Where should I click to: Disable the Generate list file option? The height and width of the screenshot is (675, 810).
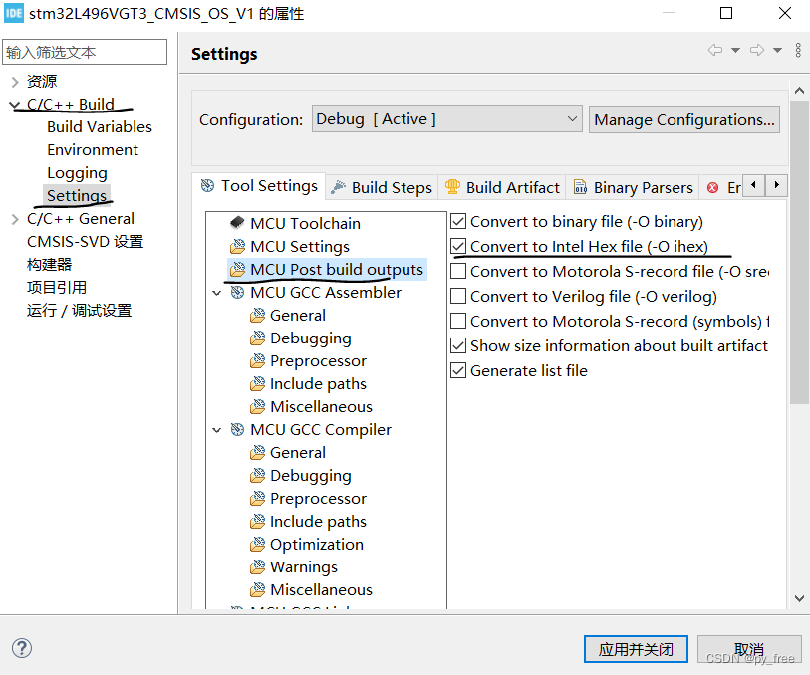458,369
